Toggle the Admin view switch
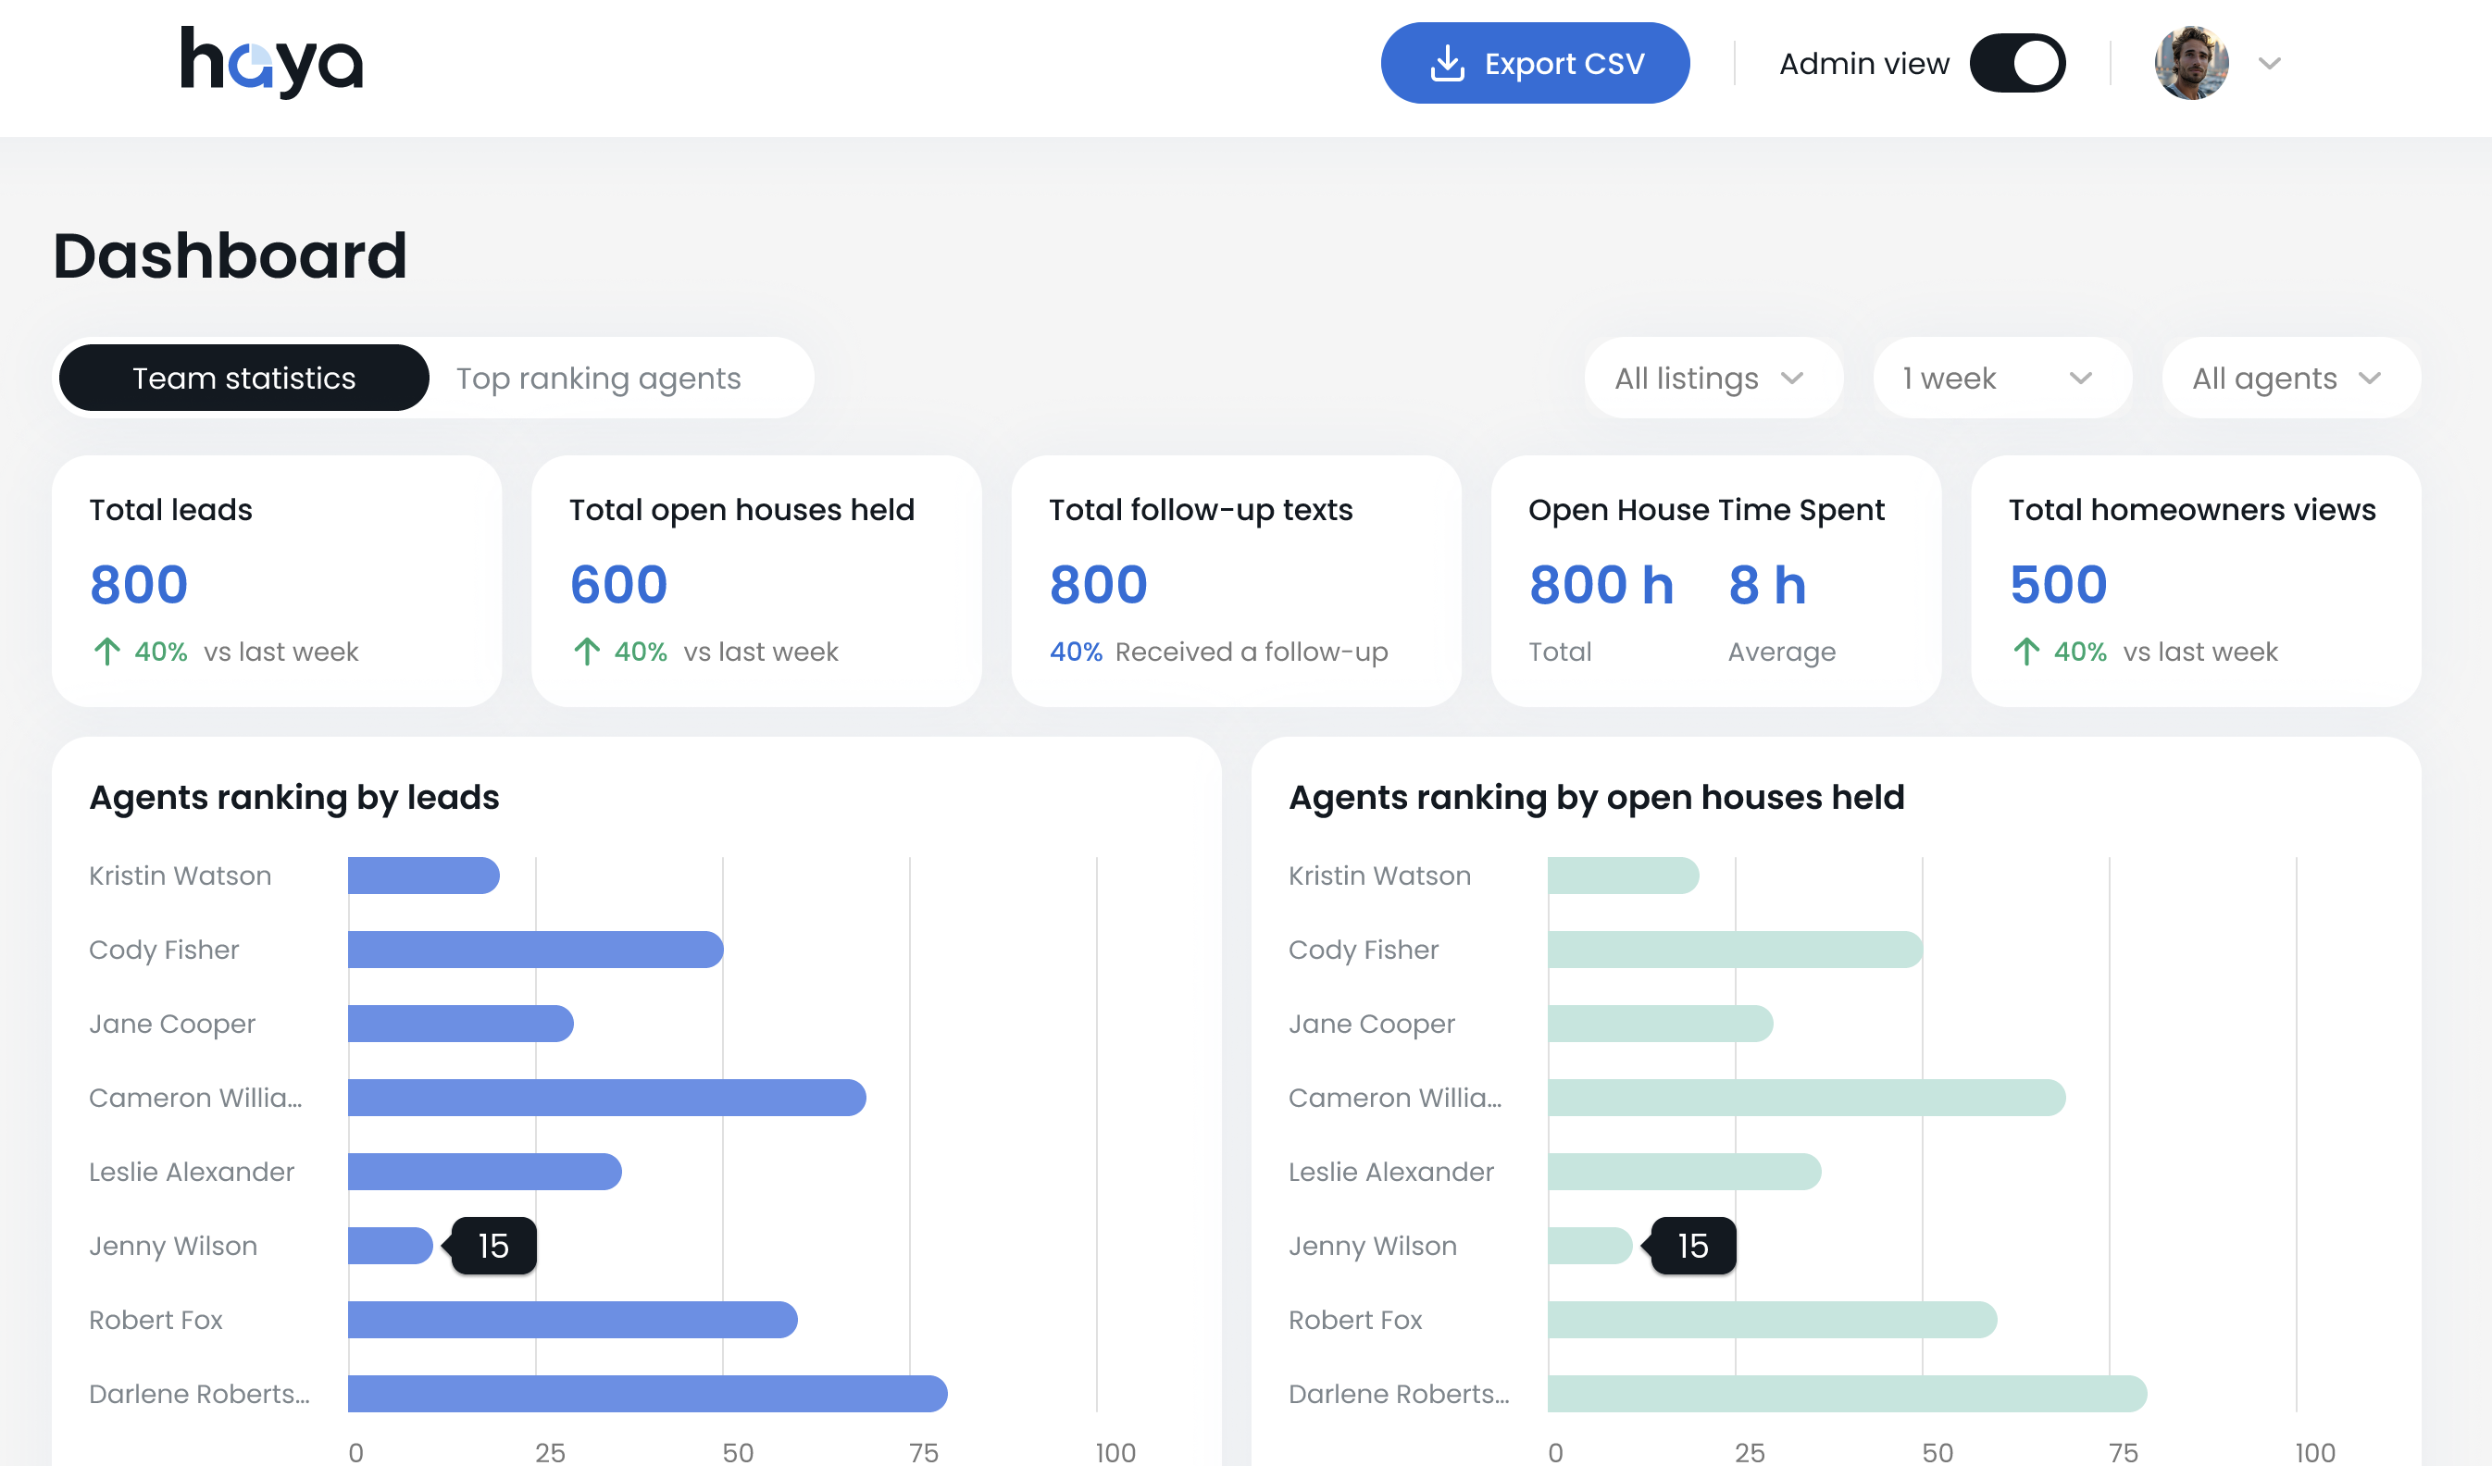 pos(2017,63)
